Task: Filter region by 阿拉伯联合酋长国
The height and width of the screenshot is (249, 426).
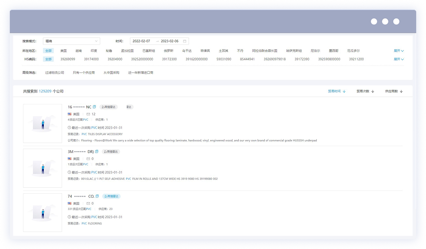Action: click(x=265, y=50)
